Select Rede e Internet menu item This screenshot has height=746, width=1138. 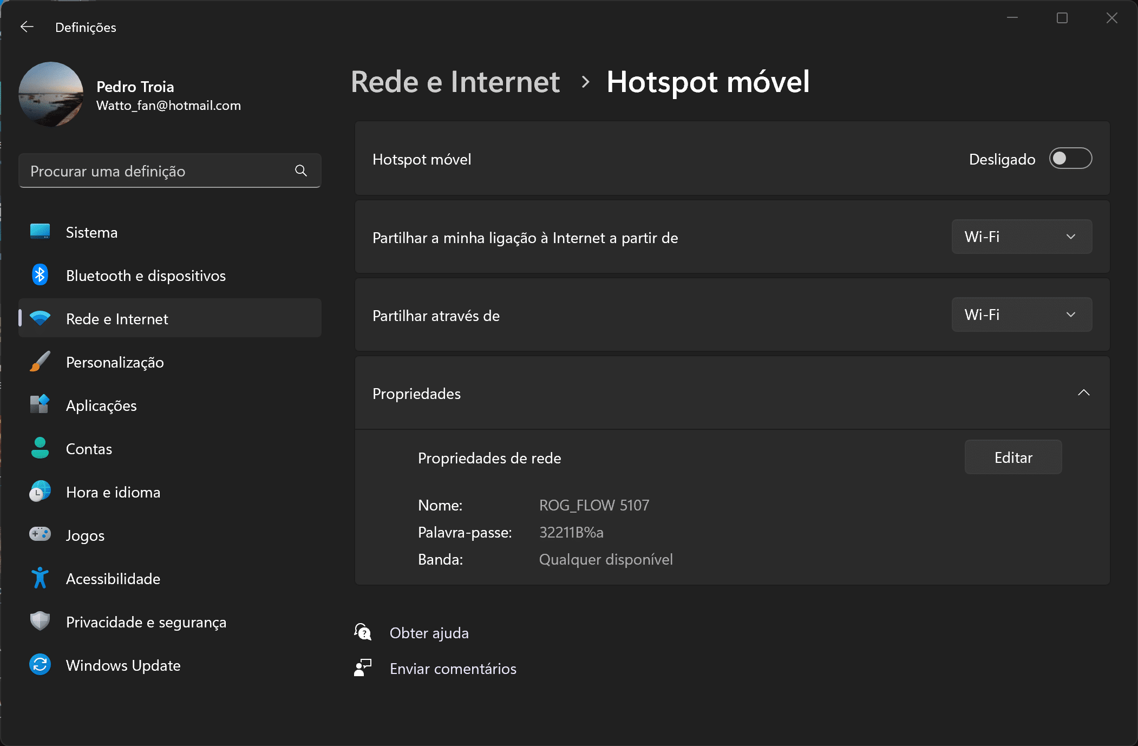pyautogui.click(x=169, y=319)
